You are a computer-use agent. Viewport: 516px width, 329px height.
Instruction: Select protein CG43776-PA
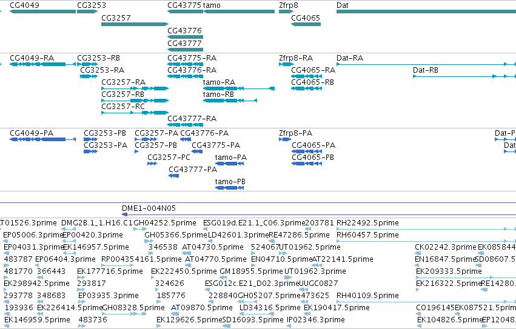[x=204, y=133]
